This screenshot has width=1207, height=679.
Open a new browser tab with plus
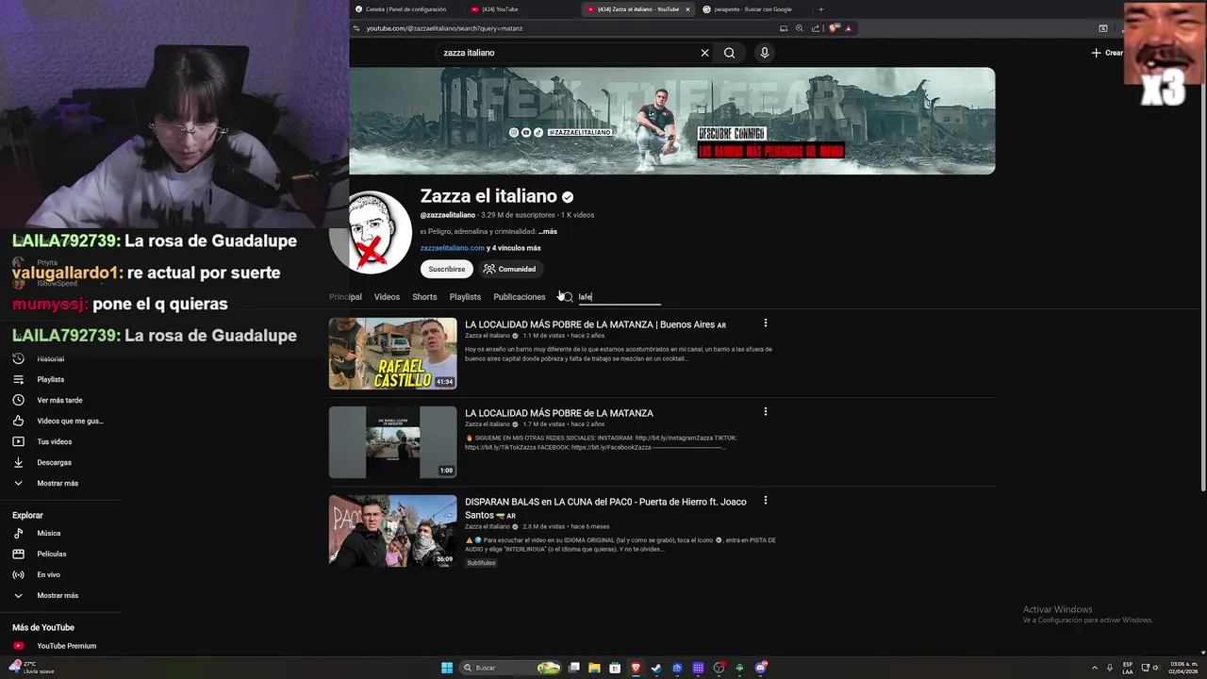click(x=820, y=9)
